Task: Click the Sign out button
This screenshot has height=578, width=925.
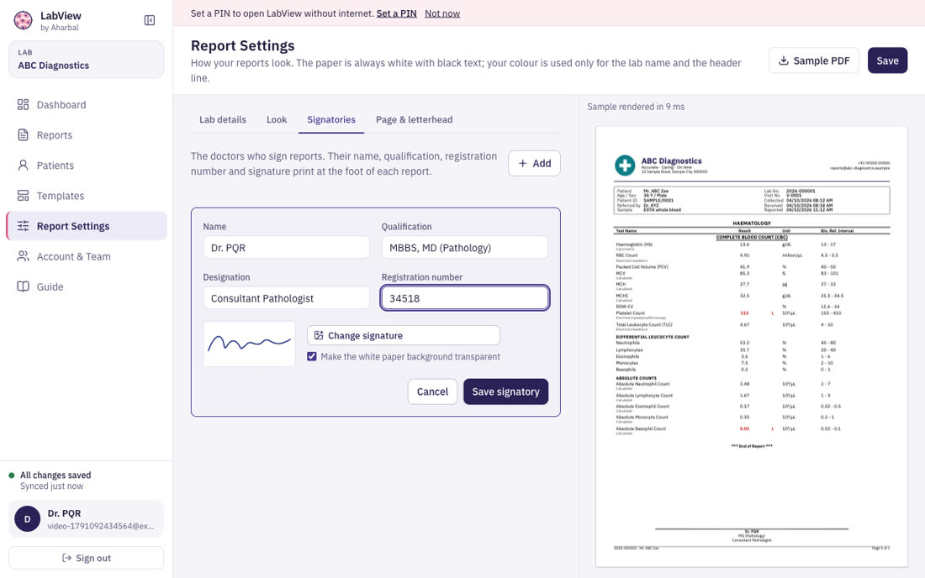Action: (86, 558)
